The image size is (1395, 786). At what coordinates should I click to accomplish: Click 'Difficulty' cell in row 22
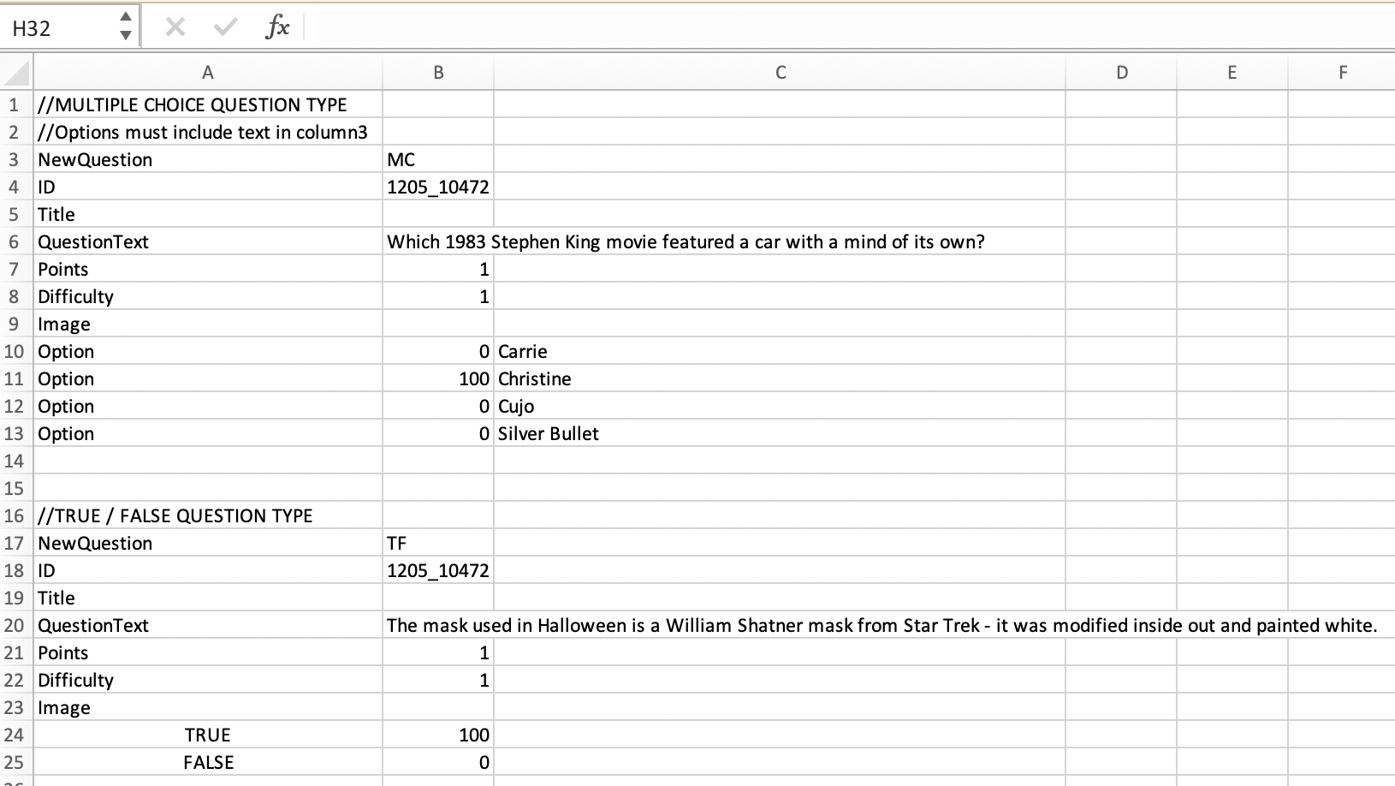[208, 680]
